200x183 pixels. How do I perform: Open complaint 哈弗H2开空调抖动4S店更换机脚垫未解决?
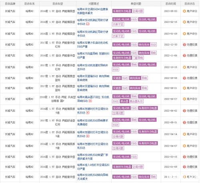tap(92, 11)
